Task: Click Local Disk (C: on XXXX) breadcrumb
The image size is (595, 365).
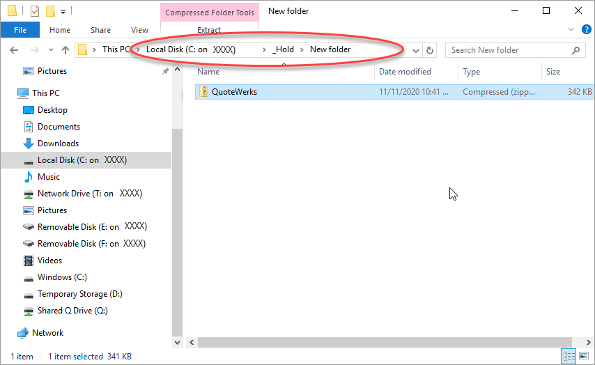Action: 191,49
